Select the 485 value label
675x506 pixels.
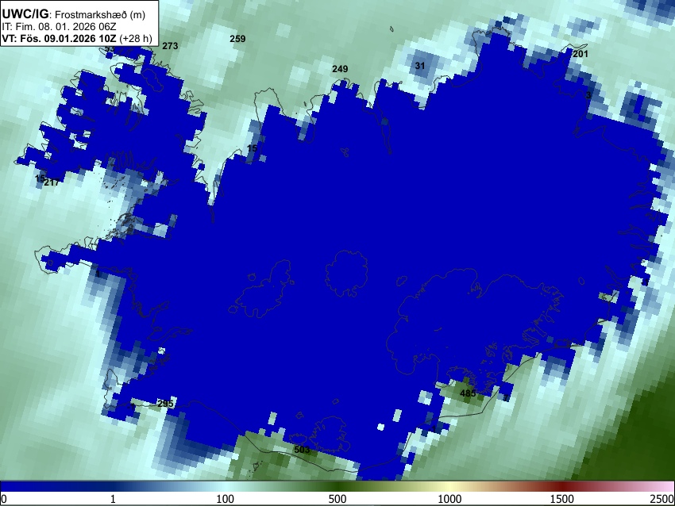[x=468, y=393]
